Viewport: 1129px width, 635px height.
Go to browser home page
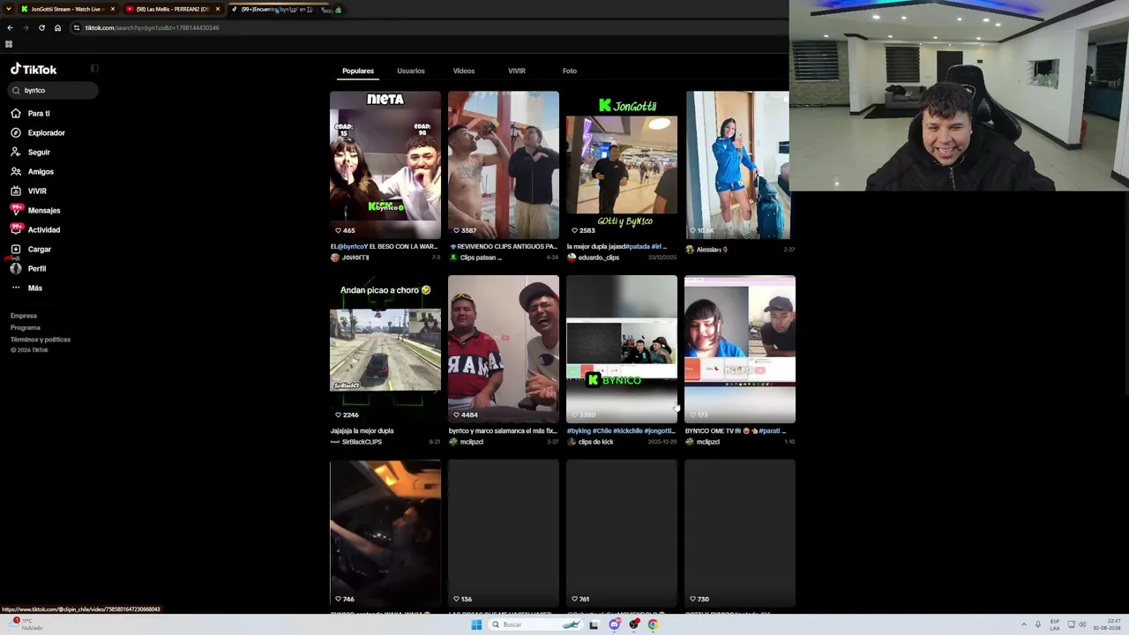[x=57, y=27]
